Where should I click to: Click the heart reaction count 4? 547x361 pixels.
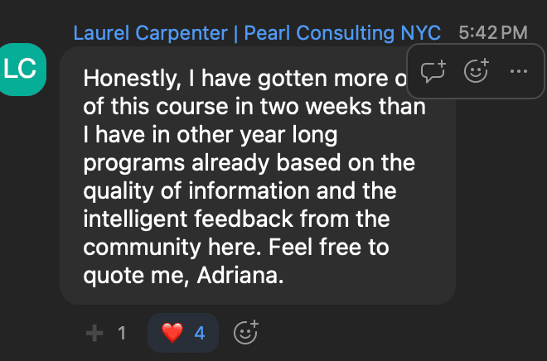(199, 333)
